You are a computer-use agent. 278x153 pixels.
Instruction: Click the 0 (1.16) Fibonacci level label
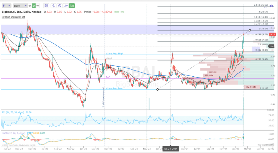(264, 88)
